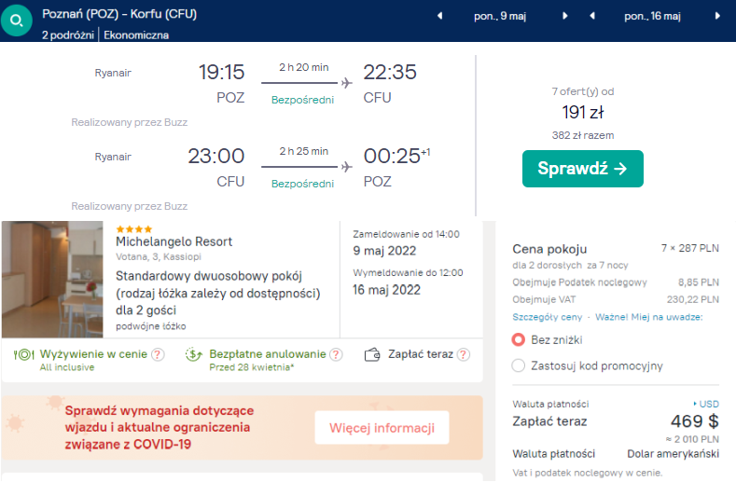The width and height of the screenshot is (736, 482).
Task: Go to previous departure date arrow
Action: 439,16
